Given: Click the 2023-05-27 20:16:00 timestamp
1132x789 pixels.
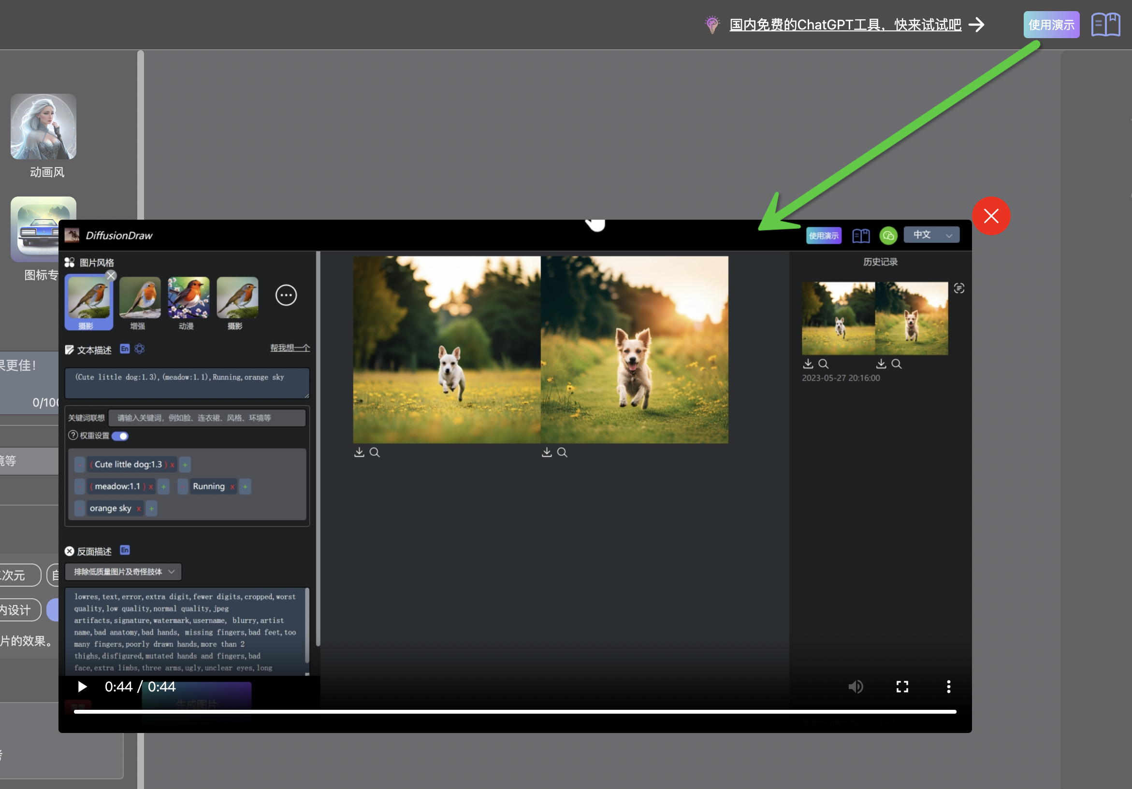Looking at the screenshot, I should click(x=841, y=378).
